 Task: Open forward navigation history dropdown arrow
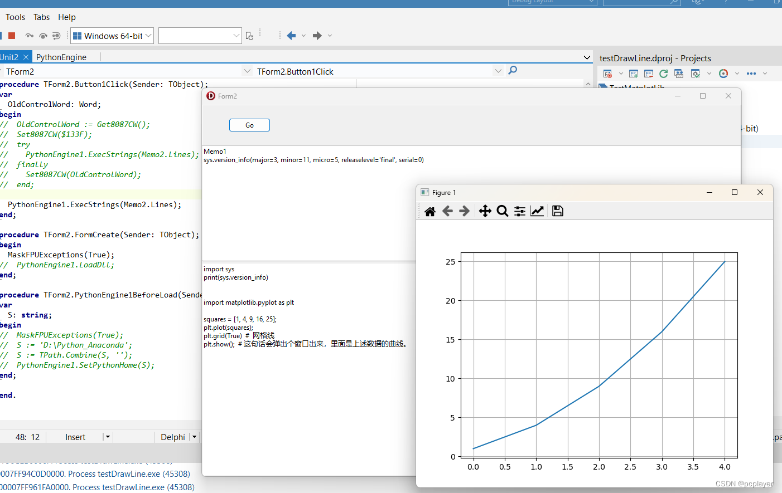pos(330,36)
